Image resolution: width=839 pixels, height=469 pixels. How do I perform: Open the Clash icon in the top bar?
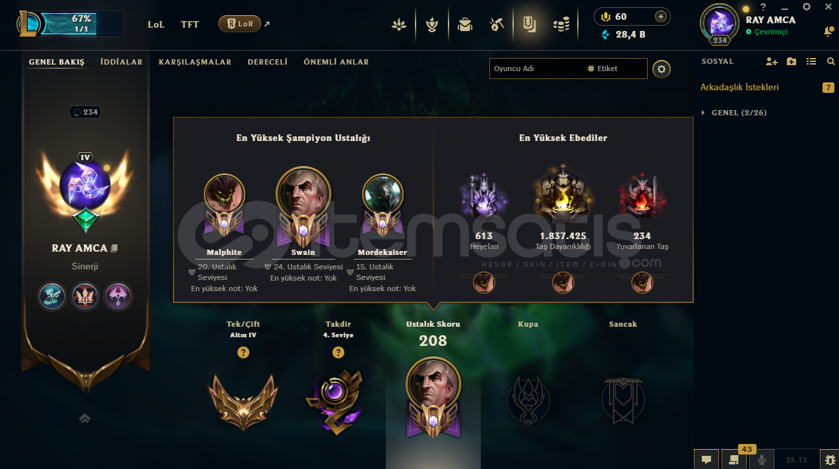tap(432, 25)
